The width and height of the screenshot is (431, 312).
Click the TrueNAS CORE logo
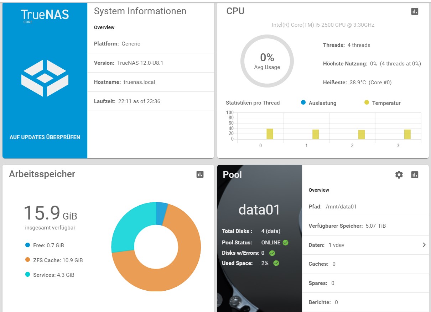click(x=45, y=16)
